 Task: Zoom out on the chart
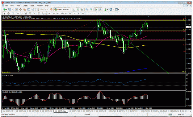(91, 10)
